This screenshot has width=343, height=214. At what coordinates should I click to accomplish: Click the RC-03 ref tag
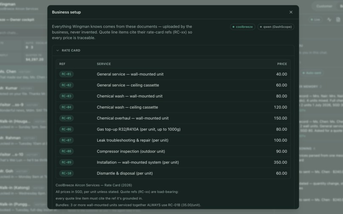[66, 96]
